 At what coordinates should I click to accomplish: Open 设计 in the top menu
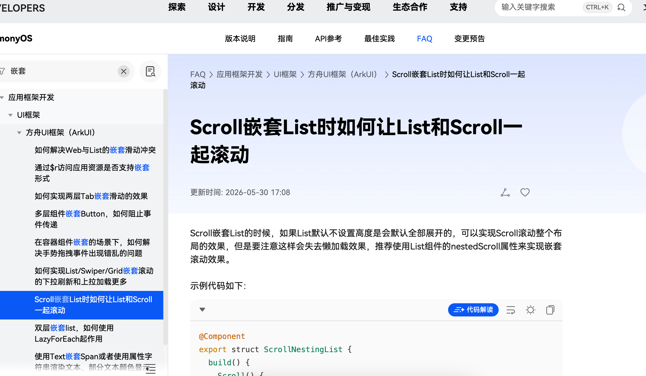tap(217, 7)
